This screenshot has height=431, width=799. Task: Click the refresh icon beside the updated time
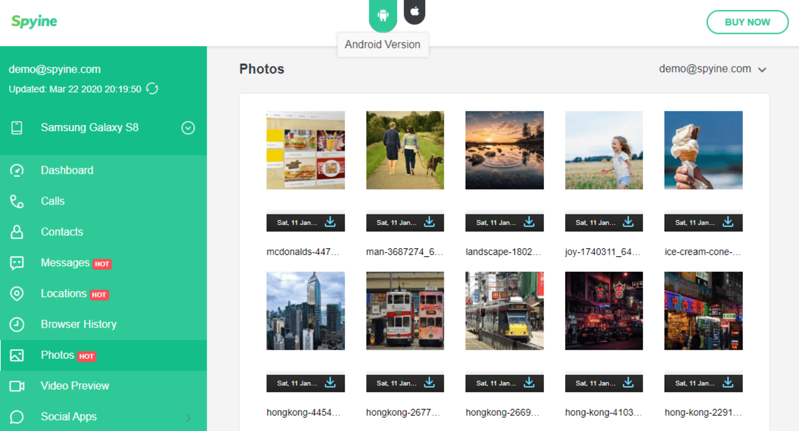point(152,89)
